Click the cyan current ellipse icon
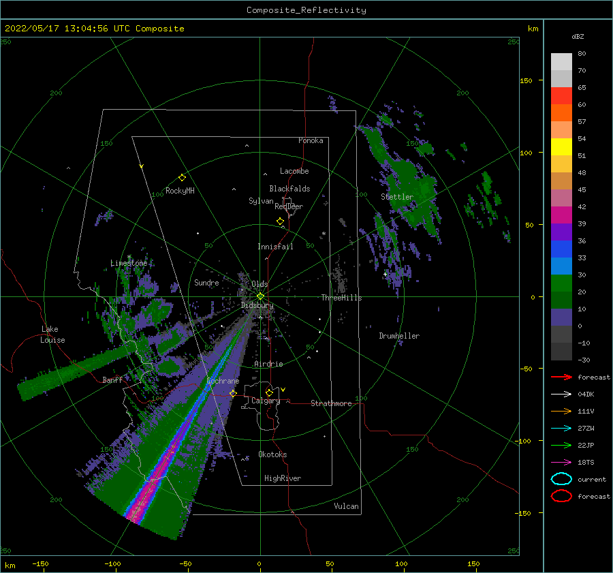 coord(561,479)
